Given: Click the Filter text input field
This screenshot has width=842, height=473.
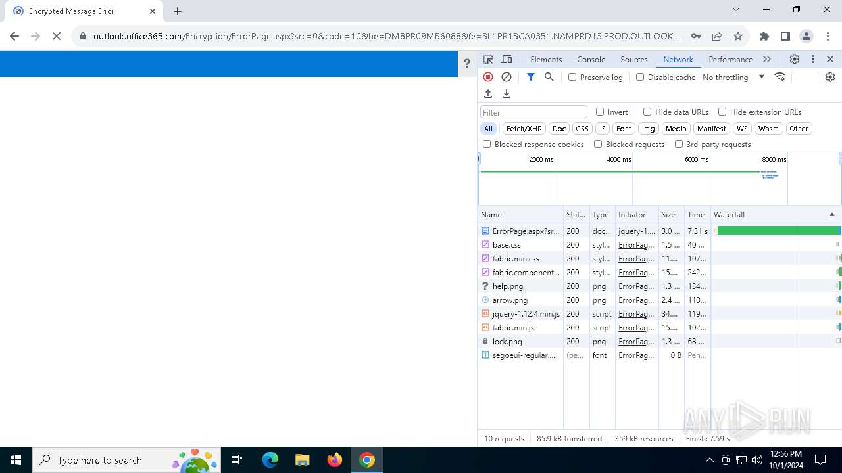Looking at the screenshot, I should pyautogui.click(x=533, y=112).
